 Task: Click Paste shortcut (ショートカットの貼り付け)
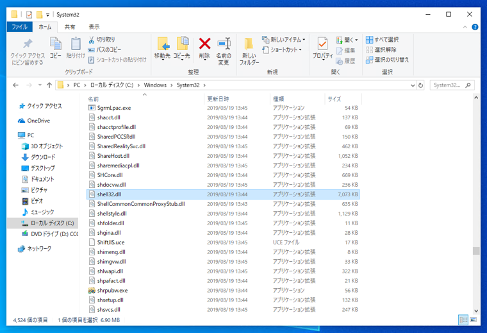pyautogui.click(x=117, y=60)
